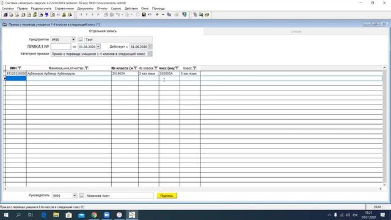The height and width of the screenshot is (220, 391).
Task: Click the Тест enterprise name field
Action: 119,39
